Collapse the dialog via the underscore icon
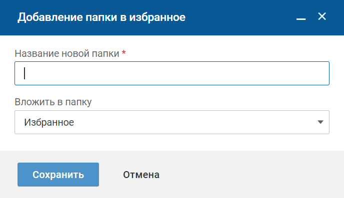The image size is (344, 198). 301,17
